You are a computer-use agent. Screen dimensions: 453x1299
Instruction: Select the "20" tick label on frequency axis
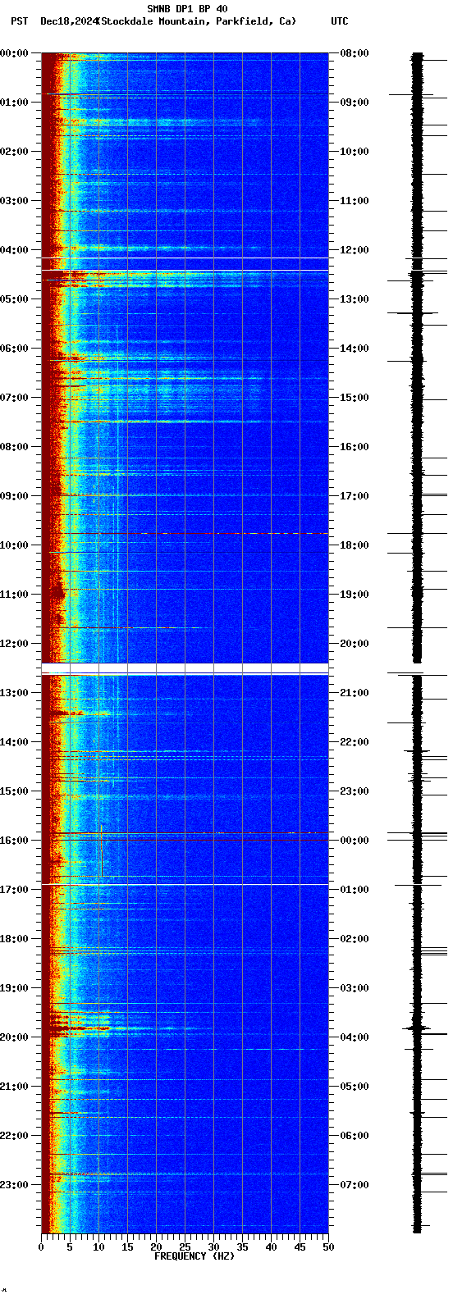pos(156,1247)
